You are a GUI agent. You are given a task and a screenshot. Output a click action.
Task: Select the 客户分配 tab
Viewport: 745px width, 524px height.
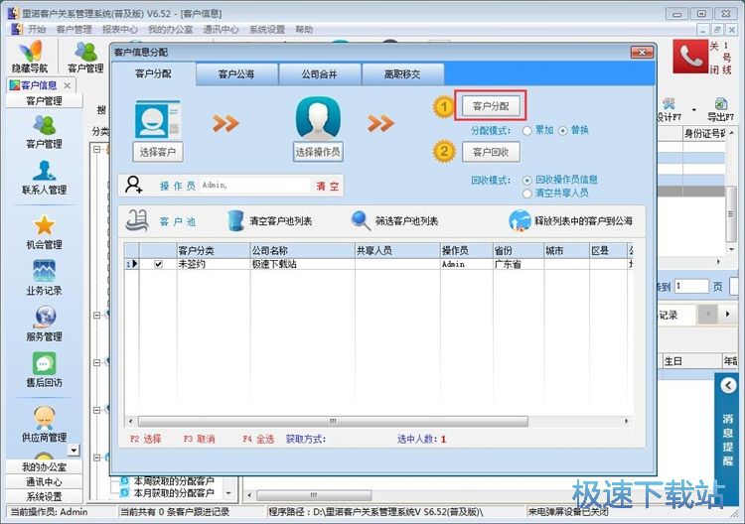pyautogui.click(x=153, y=73)
